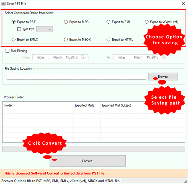Pick Export to MBOX radio button
Screen dimensions: 188x184
coord(66,39)
